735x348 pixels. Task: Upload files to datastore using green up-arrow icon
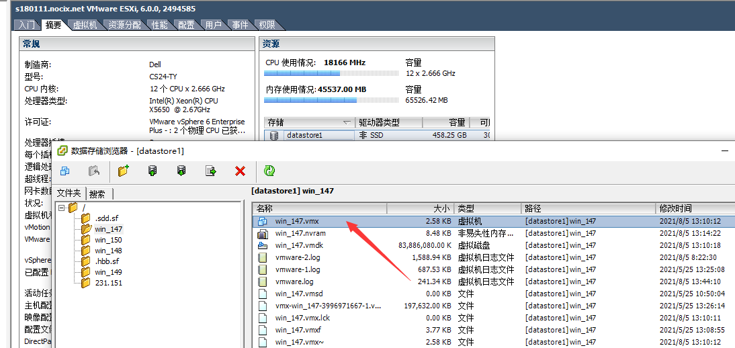click(x=153, y=171)
